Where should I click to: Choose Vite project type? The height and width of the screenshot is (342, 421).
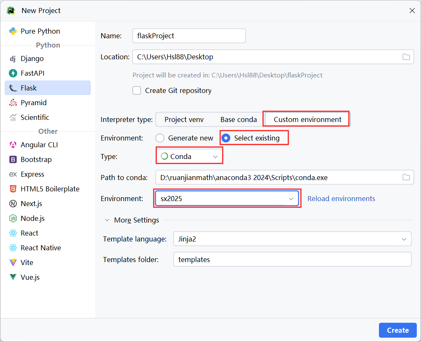coord(48,262)
